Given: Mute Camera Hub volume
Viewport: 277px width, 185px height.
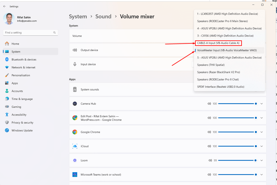Looking at the screenshot, I should 209,104.
